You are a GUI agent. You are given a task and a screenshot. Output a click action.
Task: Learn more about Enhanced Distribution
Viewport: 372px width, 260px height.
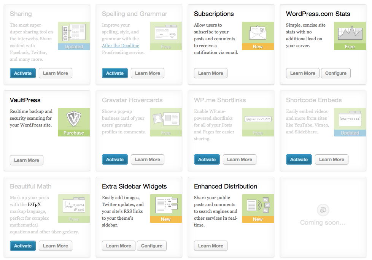211,246
